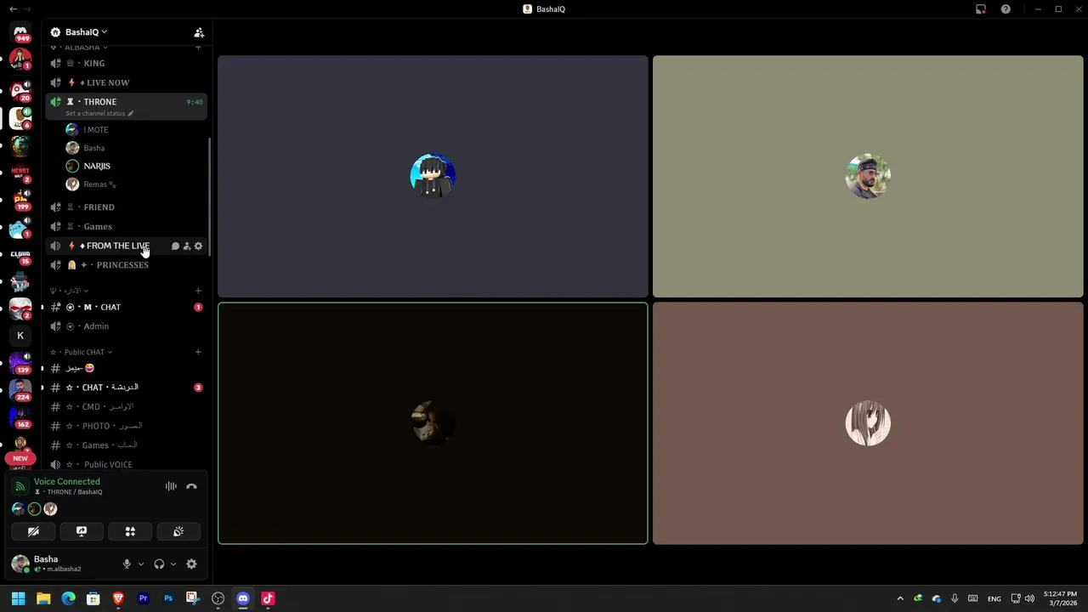1088x612 pixels.
Task: Open Discord direct messages home icon
Action: pyautogui.click(x=20, y=32)
